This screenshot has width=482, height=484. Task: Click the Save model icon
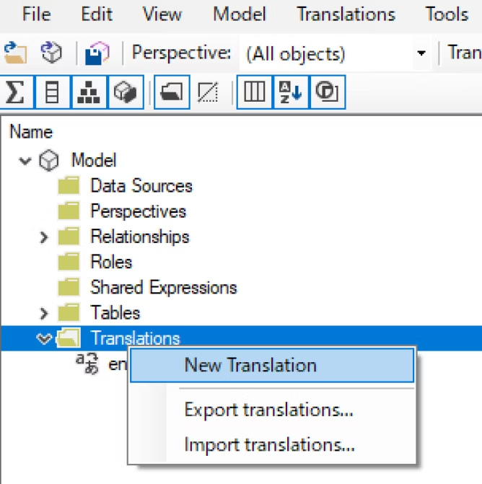pyautogui.click(x=97, y=53)
